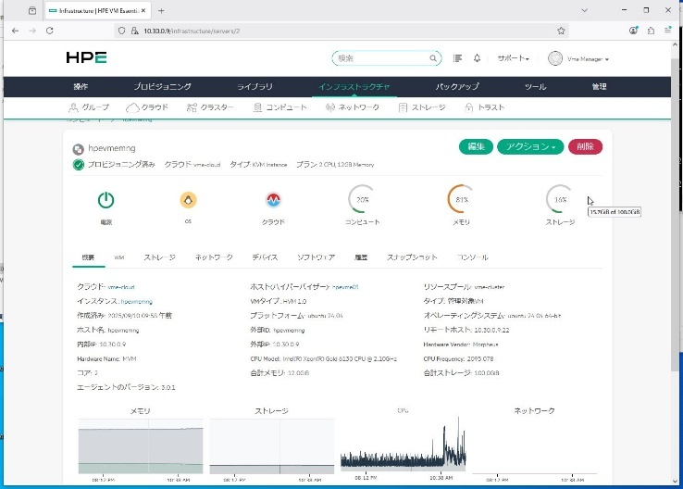Open the アクション dropdown button
This screenshot has height=489, width=683.
530,146
